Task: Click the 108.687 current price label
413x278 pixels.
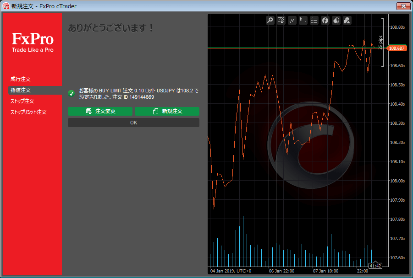Action: 396,48
